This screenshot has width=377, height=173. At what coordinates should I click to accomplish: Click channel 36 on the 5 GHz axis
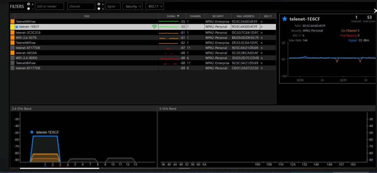pos(163,165)
